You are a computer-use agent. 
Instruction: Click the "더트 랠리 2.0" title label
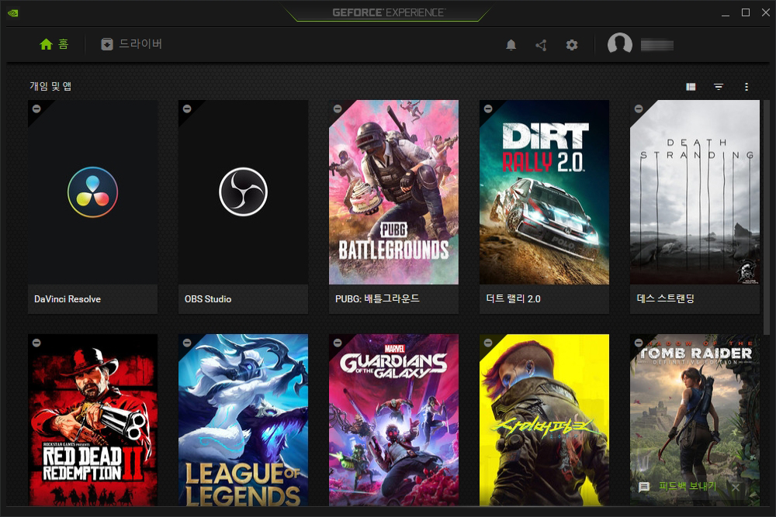513,298
